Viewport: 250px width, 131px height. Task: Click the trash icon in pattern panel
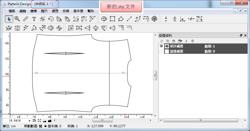click(192, 41)
